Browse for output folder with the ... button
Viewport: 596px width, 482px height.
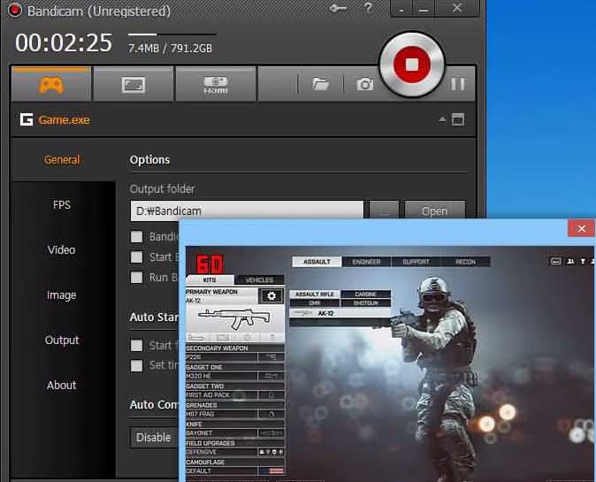(x=385, y=210)
